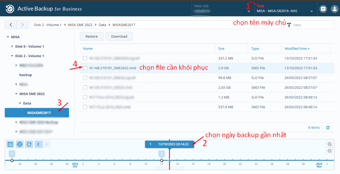Collapse the MISA SME 2022 folder

pyautogui.click(x=16, y=94)
